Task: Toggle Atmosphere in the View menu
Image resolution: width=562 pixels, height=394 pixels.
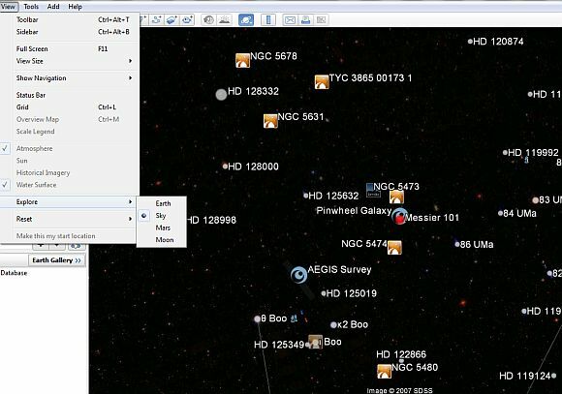Action: [x=70, y=148]
